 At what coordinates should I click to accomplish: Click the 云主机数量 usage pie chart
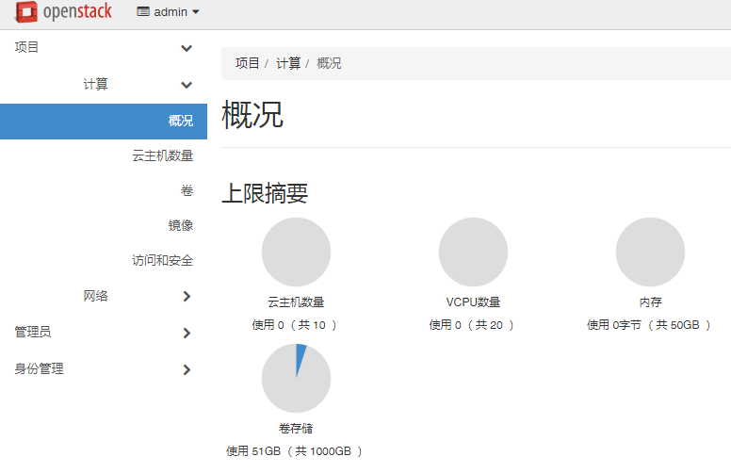pos(296,252)
